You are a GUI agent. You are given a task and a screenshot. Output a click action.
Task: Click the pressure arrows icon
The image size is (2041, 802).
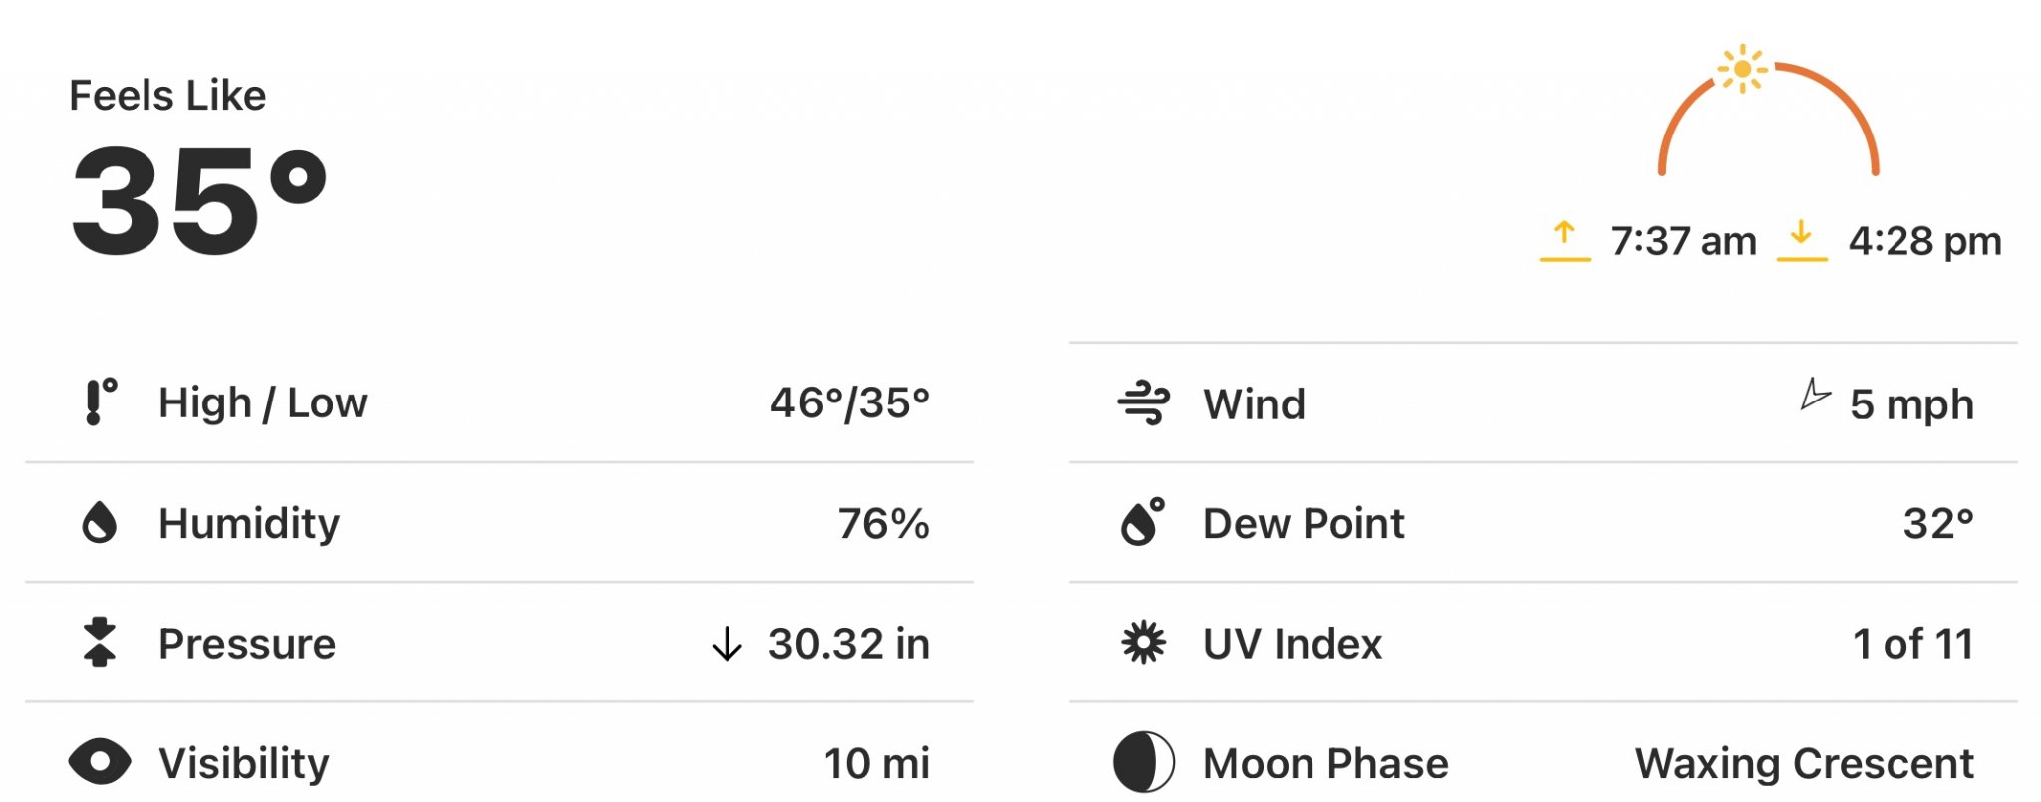point(99,642)
